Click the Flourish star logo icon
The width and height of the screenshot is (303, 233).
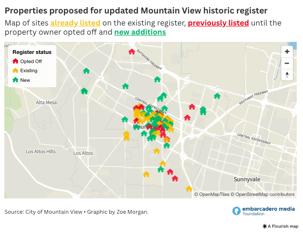pos(265,226)
